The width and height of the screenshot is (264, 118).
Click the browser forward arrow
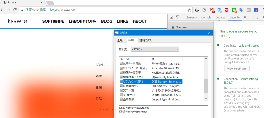point(9,10)
